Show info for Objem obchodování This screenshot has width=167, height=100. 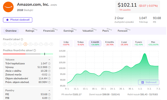(49, 79)
